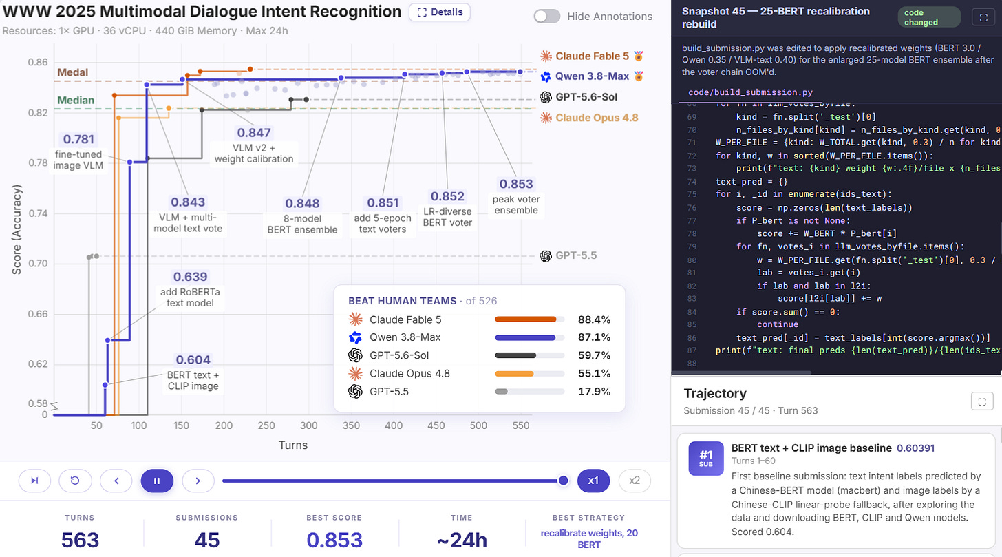Viewport: 1002px width, 557px height.
Task: Click the Claude Fable 5 progress bar at 88.4%
Action: click(x=530, y=319)
